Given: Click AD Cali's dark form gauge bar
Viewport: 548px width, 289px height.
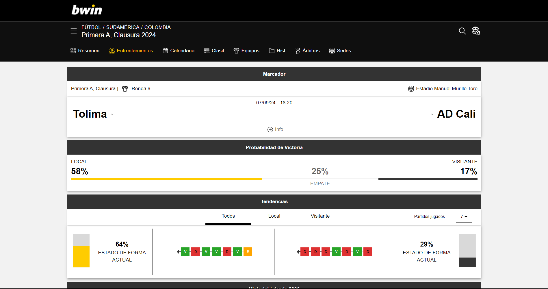Looking at the screenshot, I should click(x=467, y=262).
